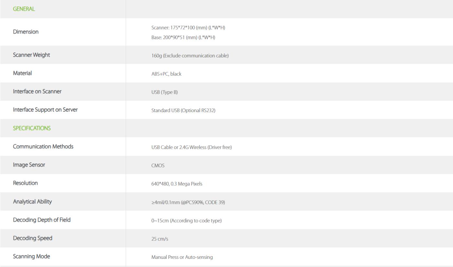Select the Analytical Ability label
The height and width of the screenshot is (267, 453).
32,202
